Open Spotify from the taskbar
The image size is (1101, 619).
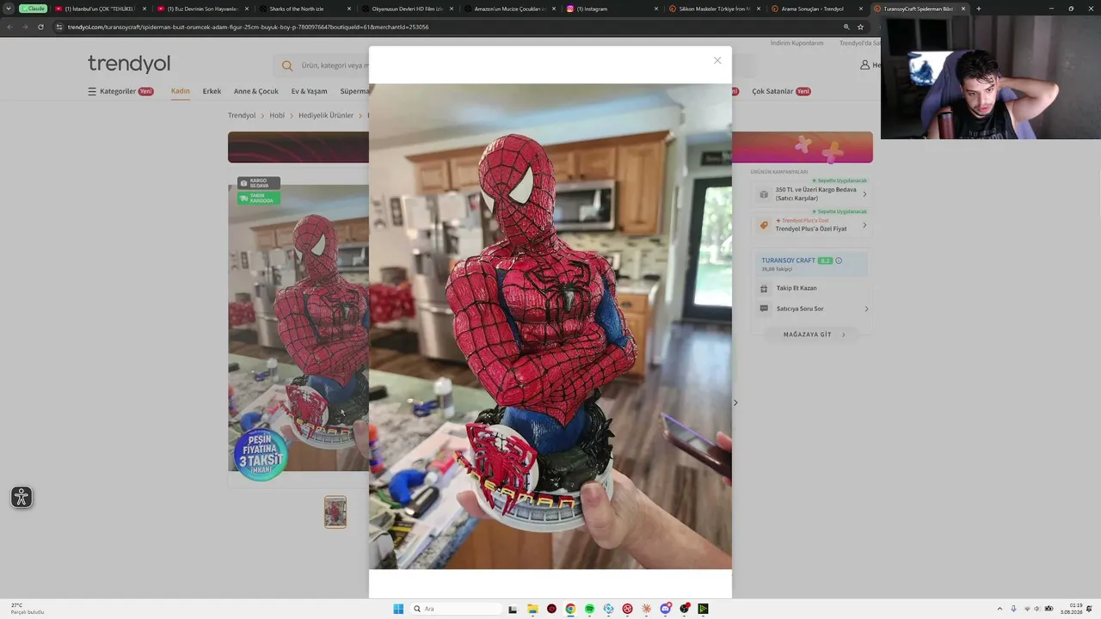(x=589, y=609)
